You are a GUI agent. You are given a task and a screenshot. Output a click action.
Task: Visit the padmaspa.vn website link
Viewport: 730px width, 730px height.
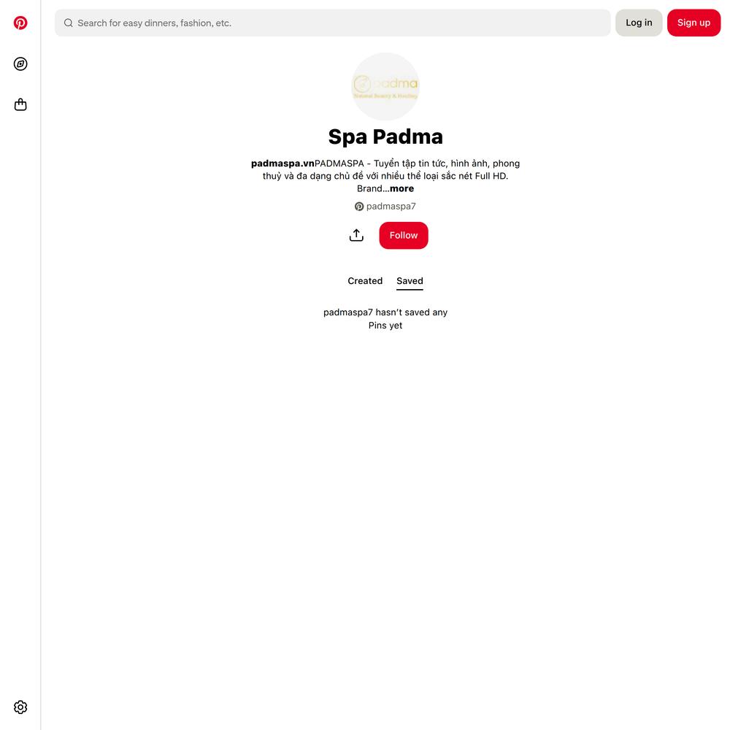click(283, 164)
